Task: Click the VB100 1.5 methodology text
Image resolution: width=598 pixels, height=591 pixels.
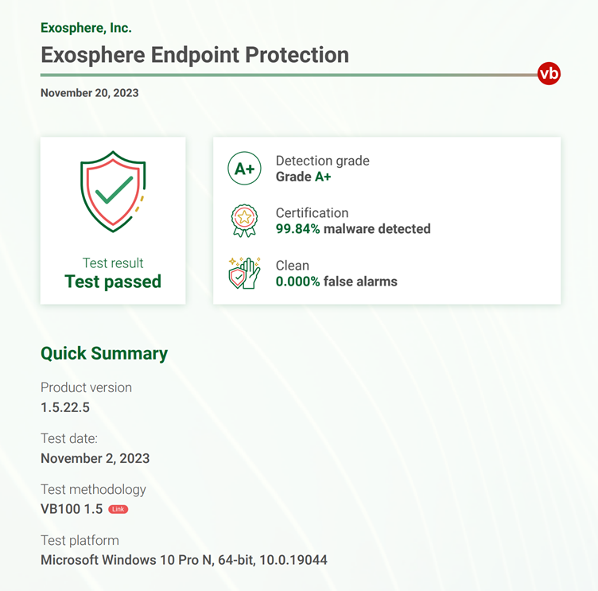Action: tap(72, 509)
